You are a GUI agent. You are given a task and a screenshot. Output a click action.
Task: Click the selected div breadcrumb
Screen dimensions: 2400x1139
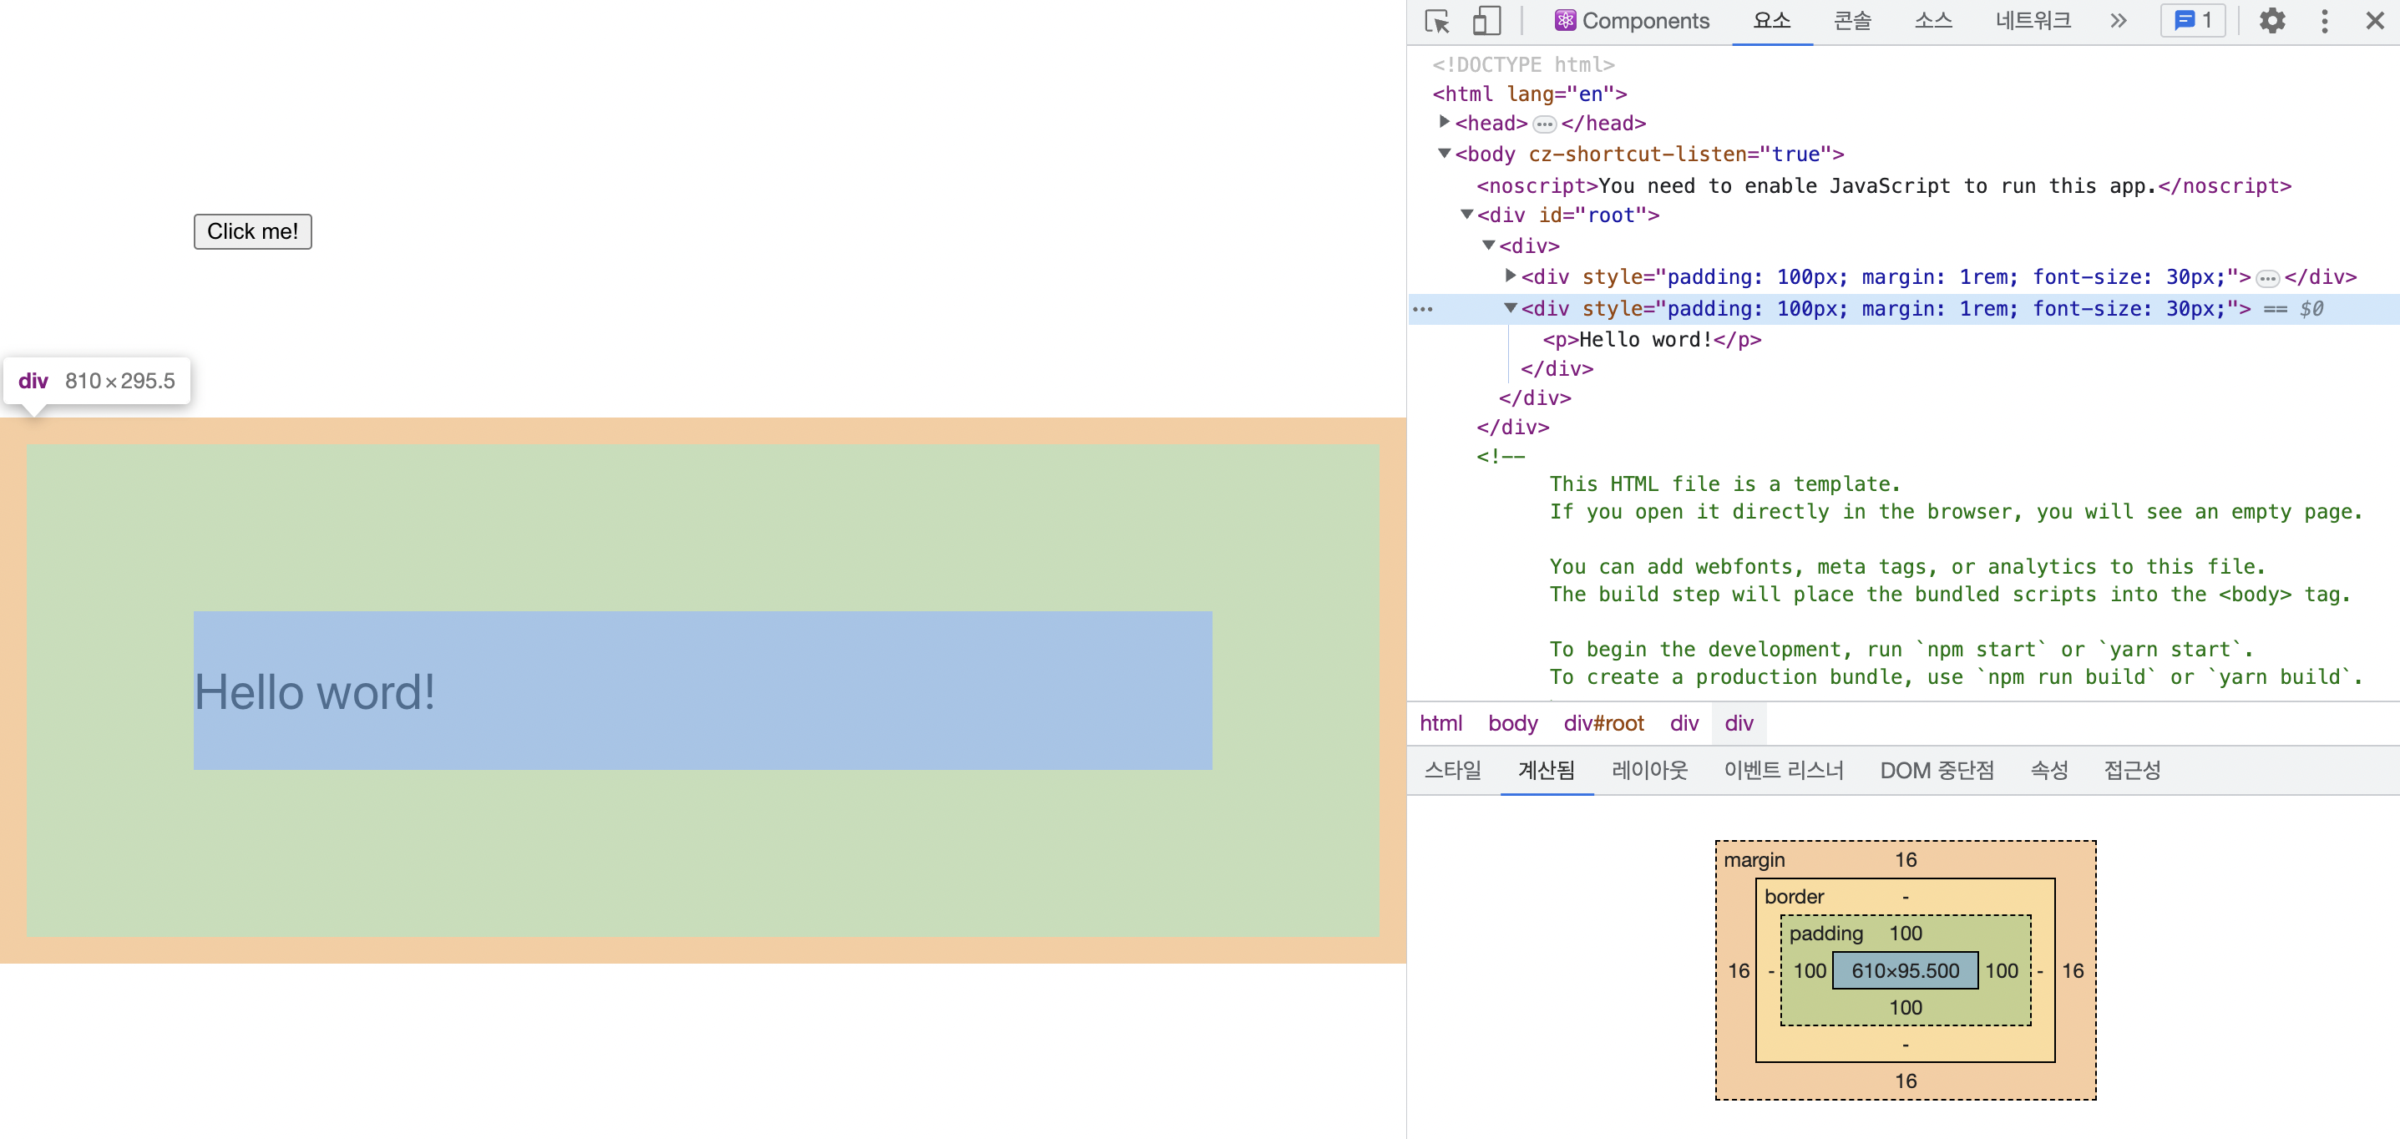coord(1738,722)
